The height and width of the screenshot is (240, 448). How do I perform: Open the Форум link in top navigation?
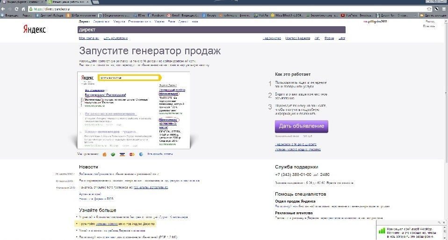pyautogui.click(x=329, y=38)
